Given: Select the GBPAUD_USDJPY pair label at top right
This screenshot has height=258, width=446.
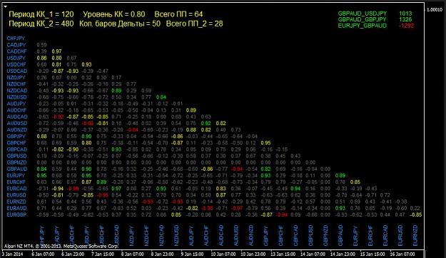Looking at the screenshot, I should click(363, 14).
